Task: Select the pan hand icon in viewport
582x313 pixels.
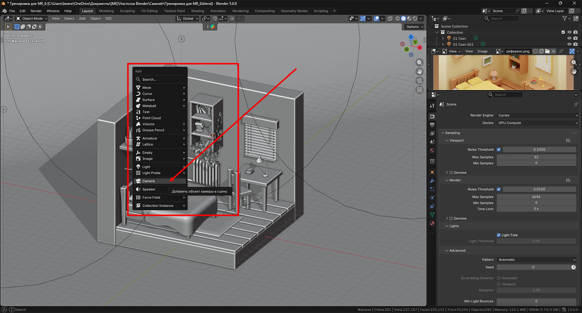Action: coord(419,71)
